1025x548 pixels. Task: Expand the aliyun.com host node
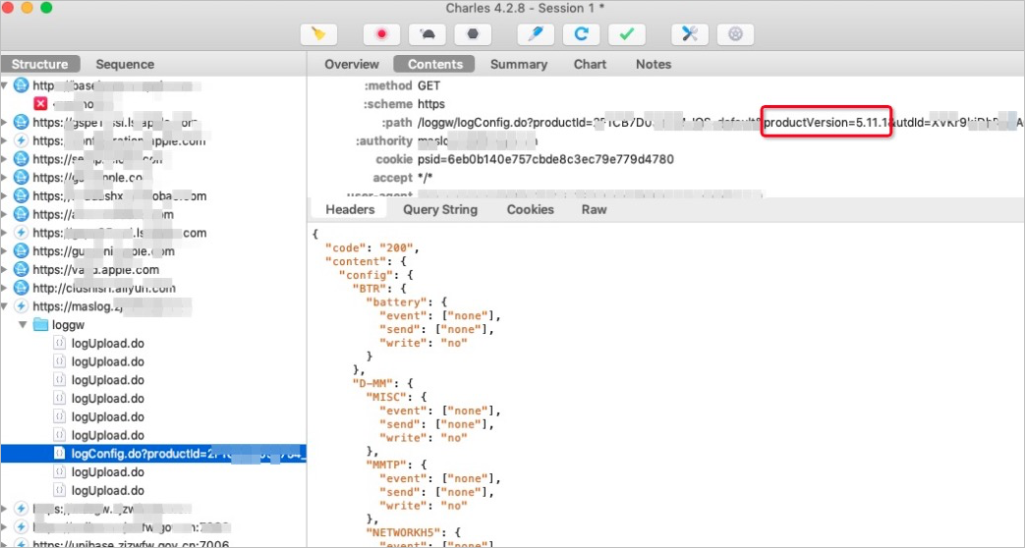click(5, 288)
